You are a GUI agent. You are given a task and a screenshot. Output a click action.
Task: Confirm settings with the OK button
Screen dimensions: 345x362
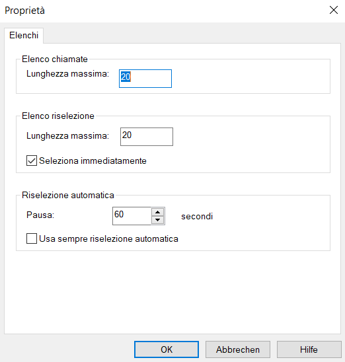(167, 349)
